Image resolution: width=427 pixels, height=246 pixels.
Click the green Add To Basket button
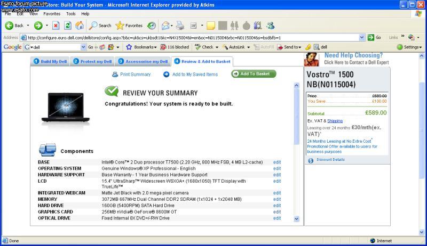point(254,73)
